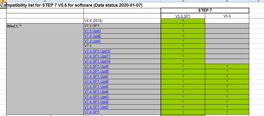
Task: Click the V4.6 (2010) cell
Action: [x=122, y=21]
